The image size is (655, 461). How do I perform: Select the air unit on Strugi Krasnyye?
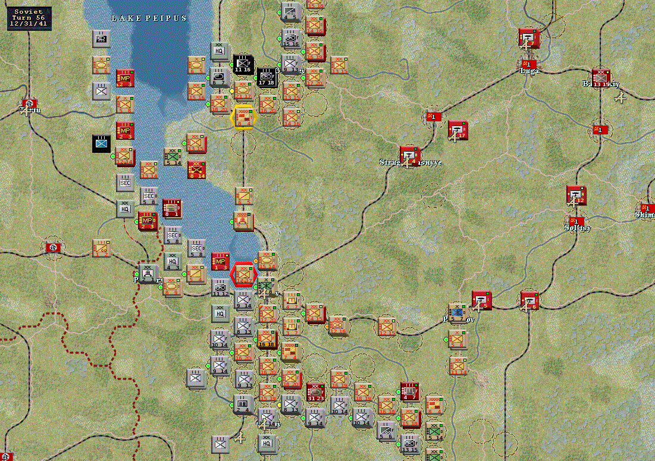coord(409,156)
